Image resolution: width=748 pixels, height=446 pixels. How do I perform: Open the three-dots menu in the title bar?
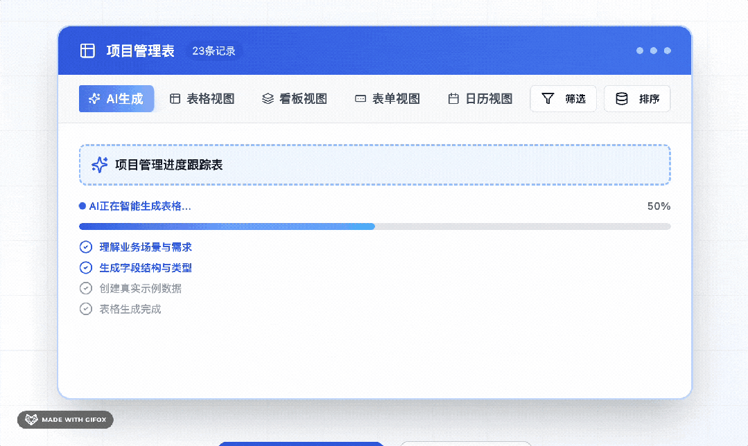click(x=652, y=50)
